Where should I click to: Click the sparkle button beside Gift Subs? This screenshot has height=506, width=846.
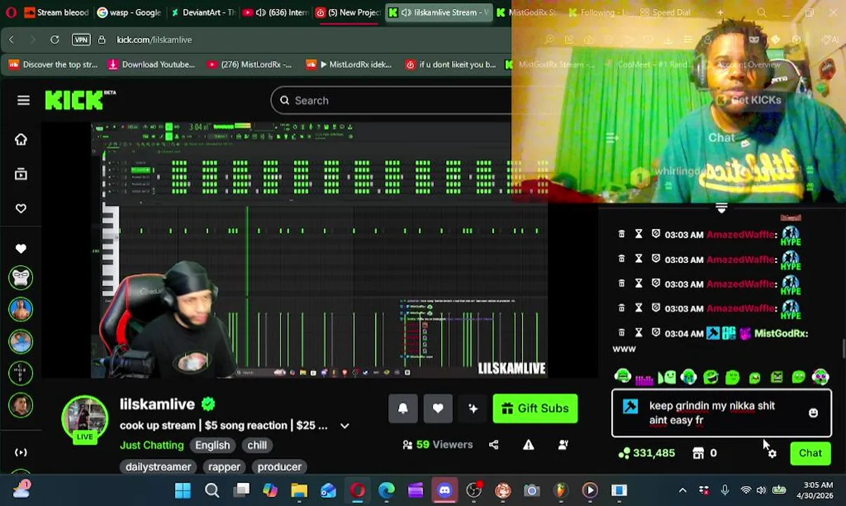click(473, 408)
